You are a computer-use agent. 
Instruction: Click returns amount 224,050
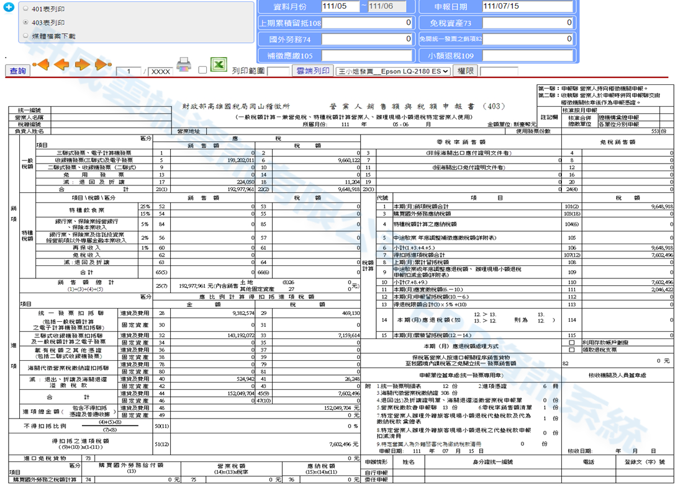tap(245, 182)
